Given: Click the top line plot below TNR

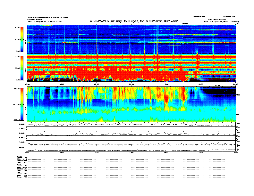Looking at the screenshot, I should 131,124.
